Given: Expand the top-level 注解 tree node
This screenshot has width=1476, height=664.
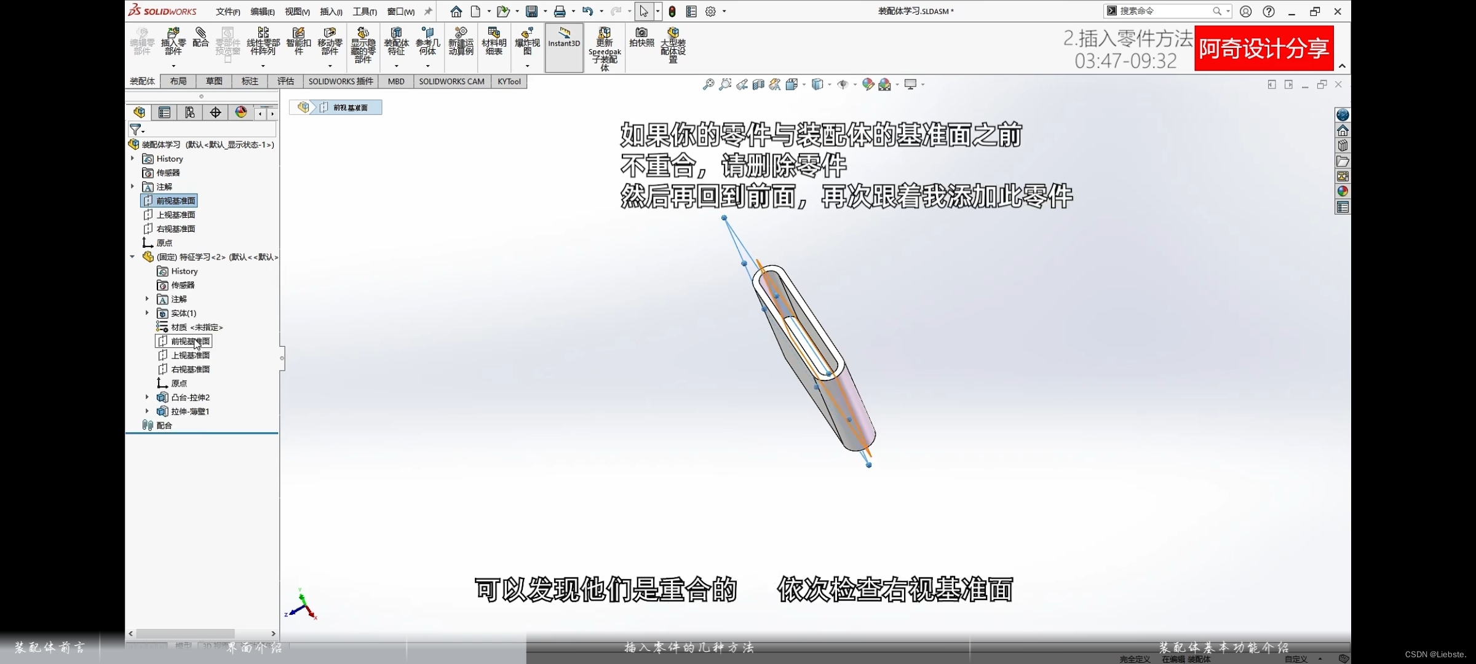Looking at the screenshot, I should 132,186.
